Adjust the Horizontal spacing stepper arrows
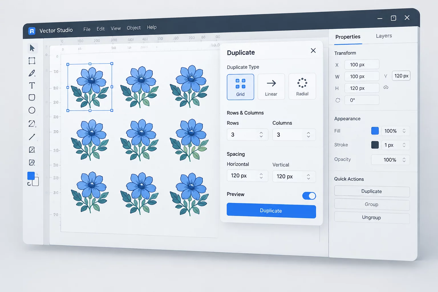438x292 pixels. coord(261,176)
